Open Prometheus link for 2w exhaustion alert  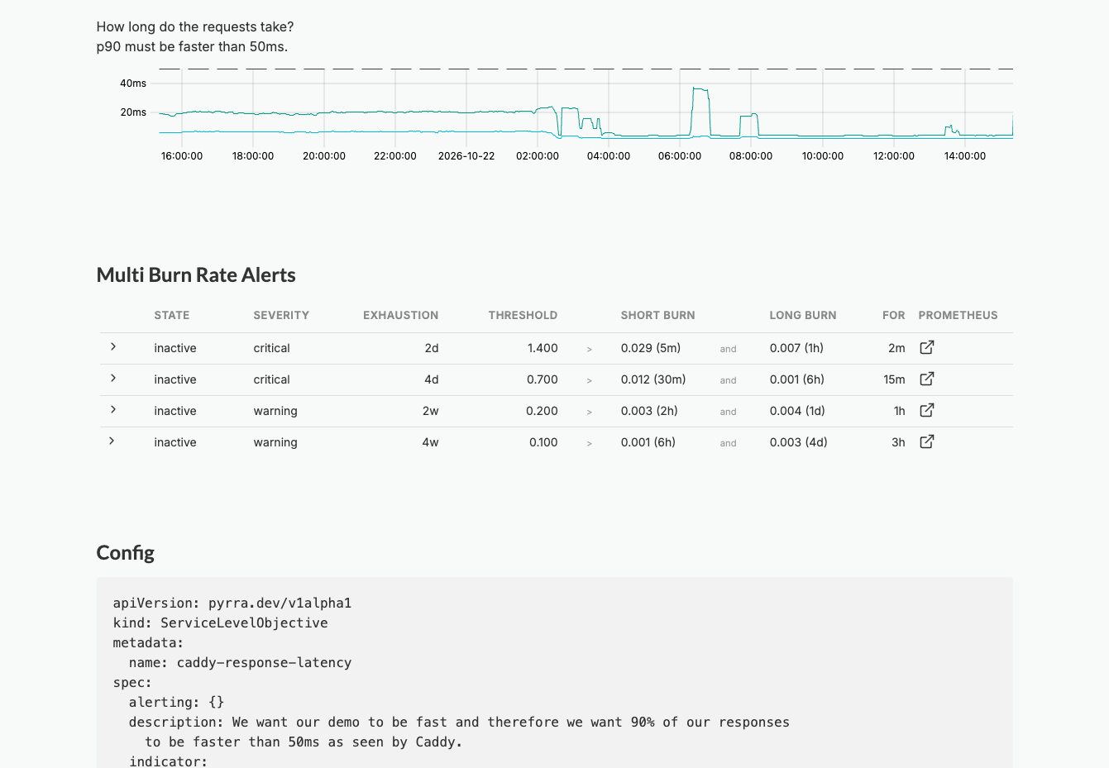[927, 411]
